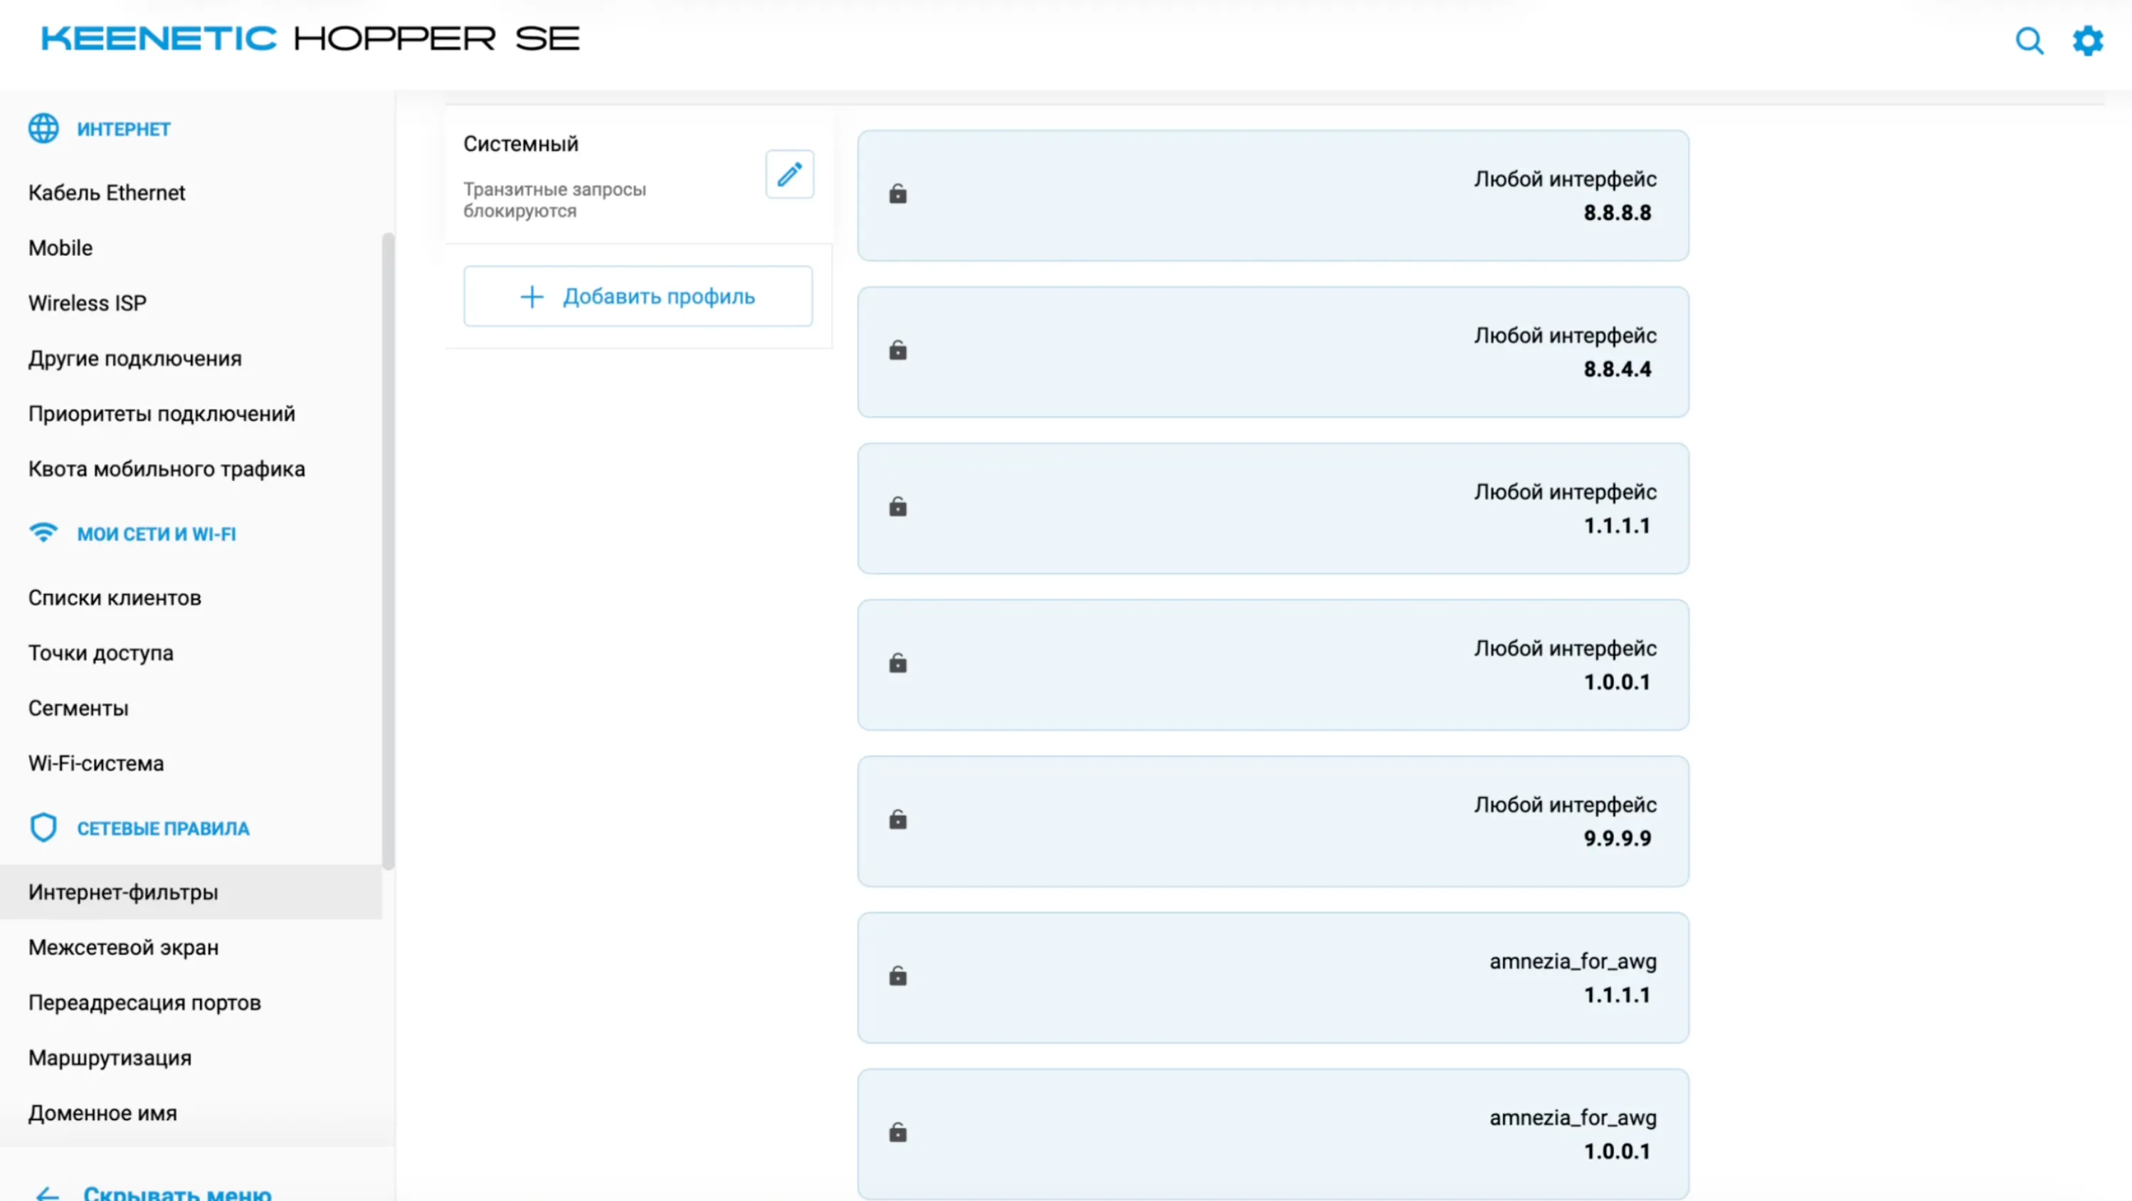Click the back arrow beside Скрывать меню
The width and height of the screenshot is (2132, 1201).
pos(47,1194)
